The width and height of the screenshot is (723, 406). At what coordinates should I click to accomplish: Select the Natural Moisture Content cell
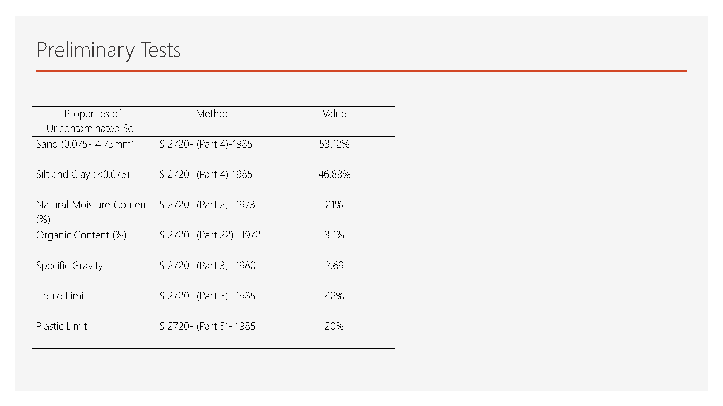(92, 212)
